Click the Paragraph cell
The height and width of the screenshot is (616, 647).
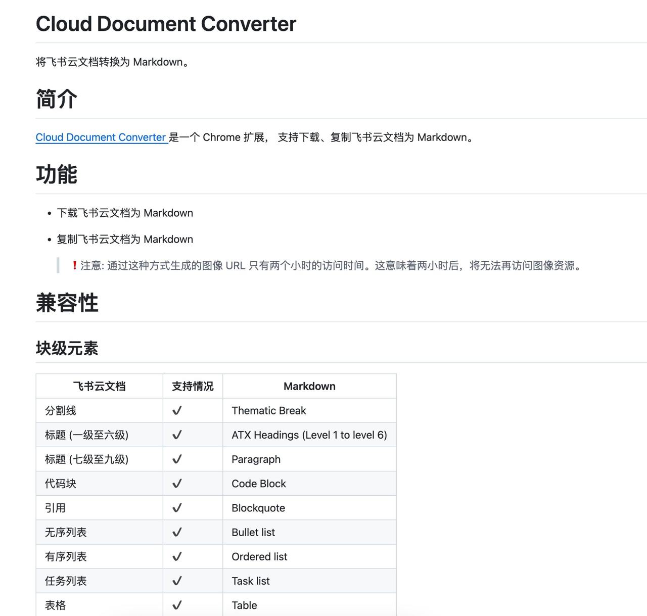[x=309, y=459]
